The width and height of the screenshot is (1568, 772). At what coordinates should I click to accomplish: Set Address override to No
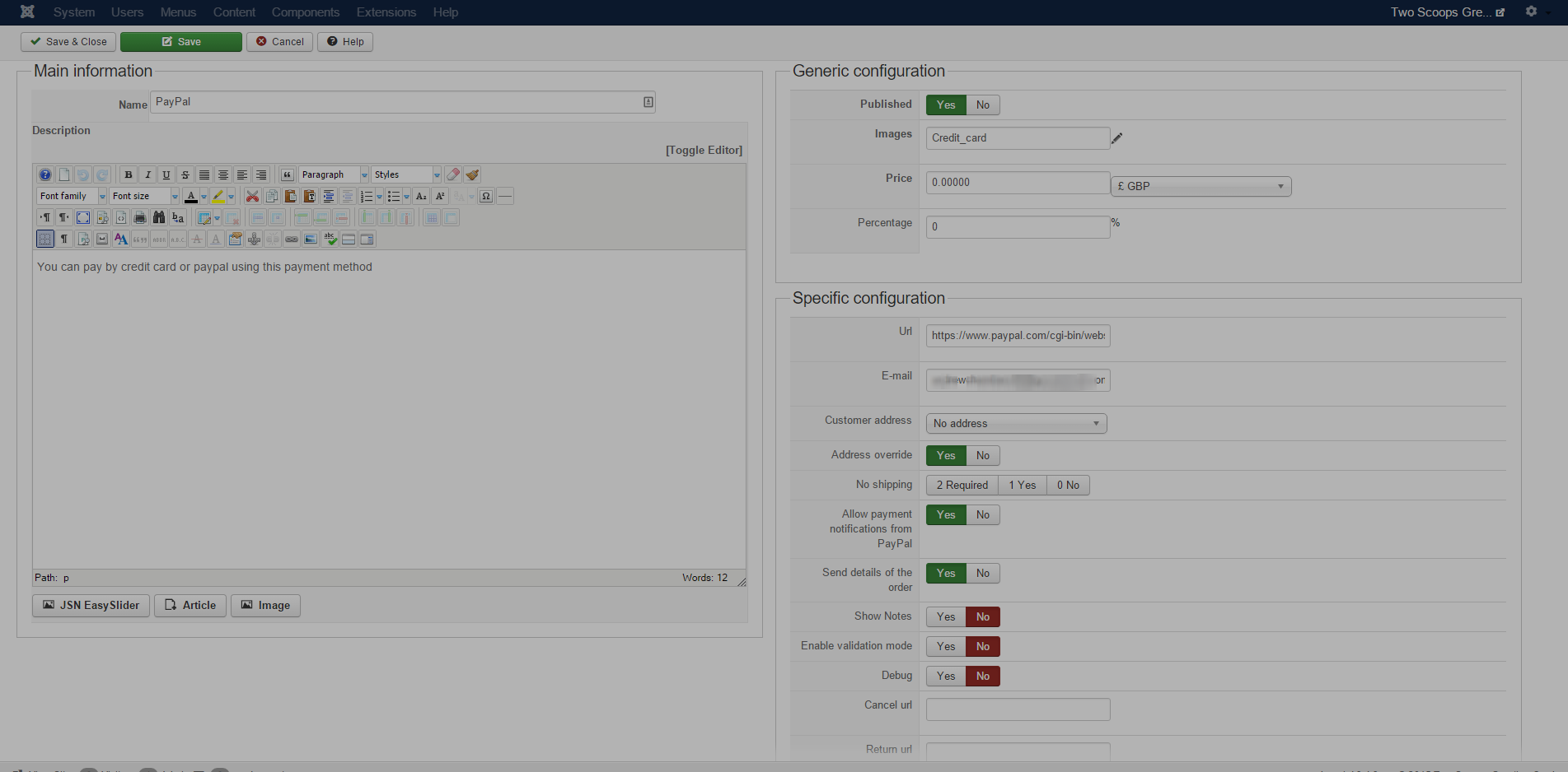click(x=983, y=455)
